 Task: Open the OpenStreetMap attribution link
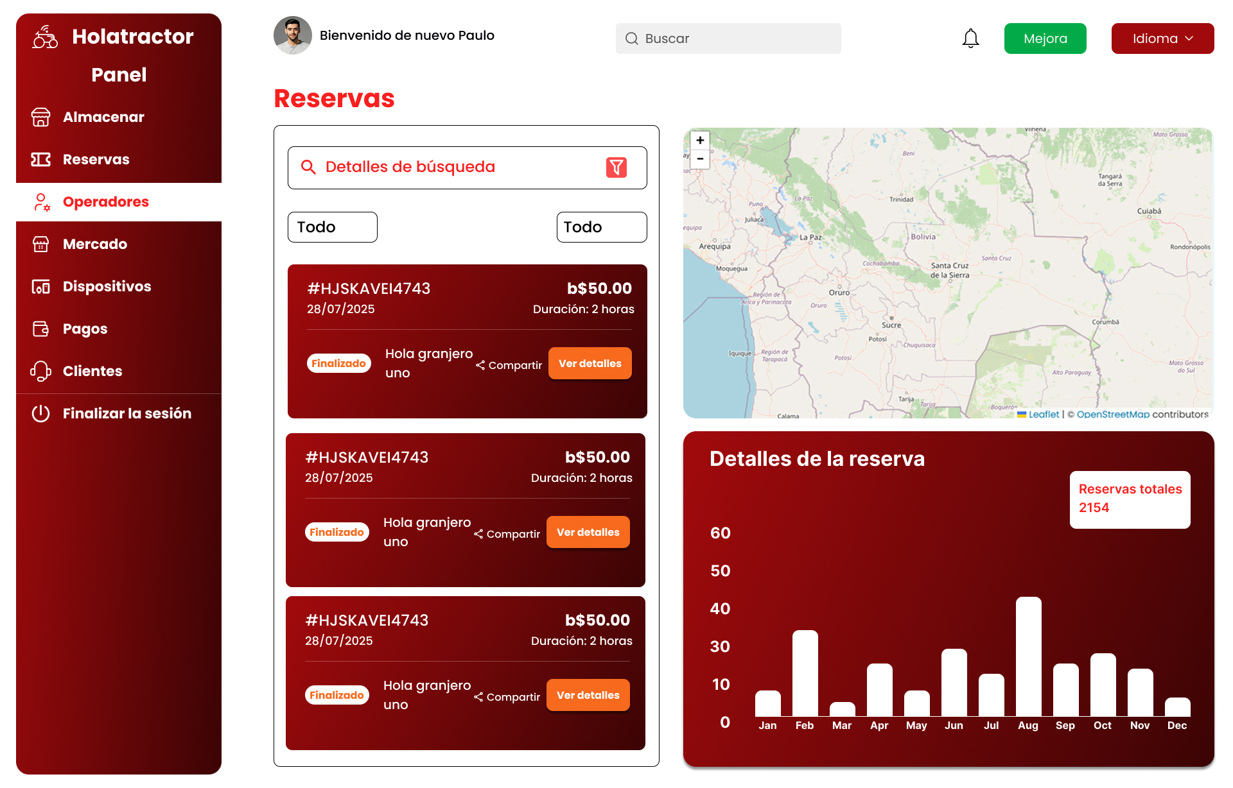point(1114,414)
